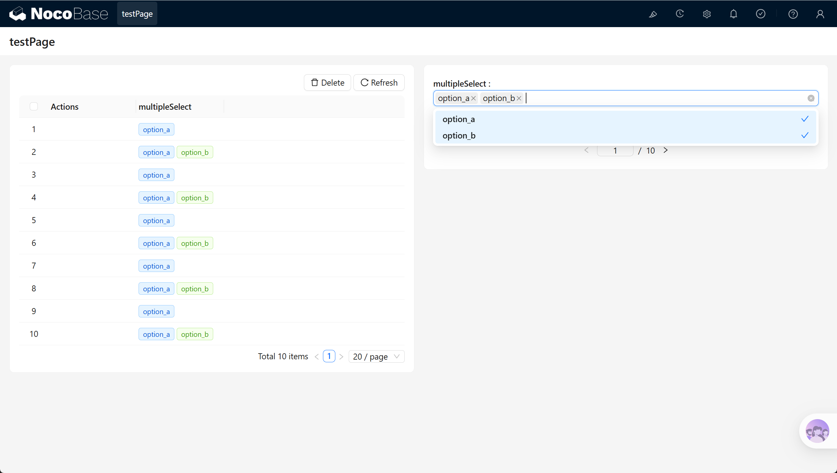Click the scheduled tasks clock icon
837x473 pixels.
(680, 14)
